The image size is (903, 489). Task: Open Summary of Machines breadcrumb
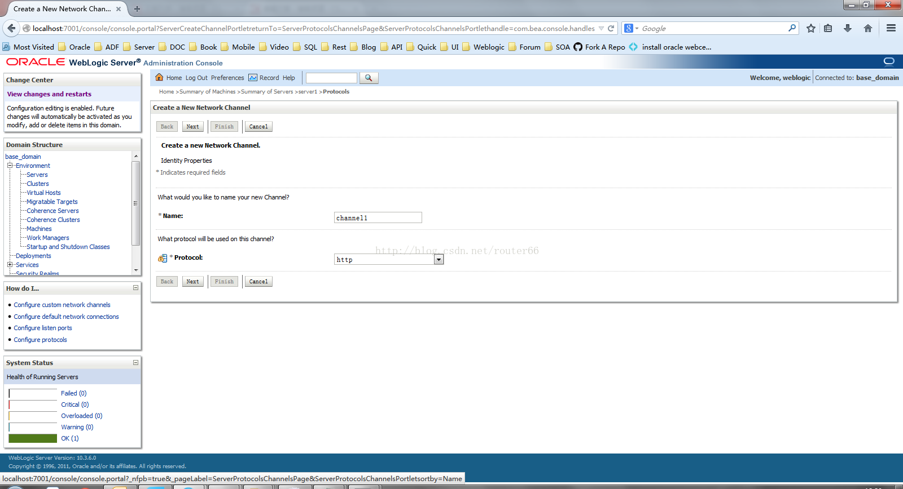click(207, 92)
